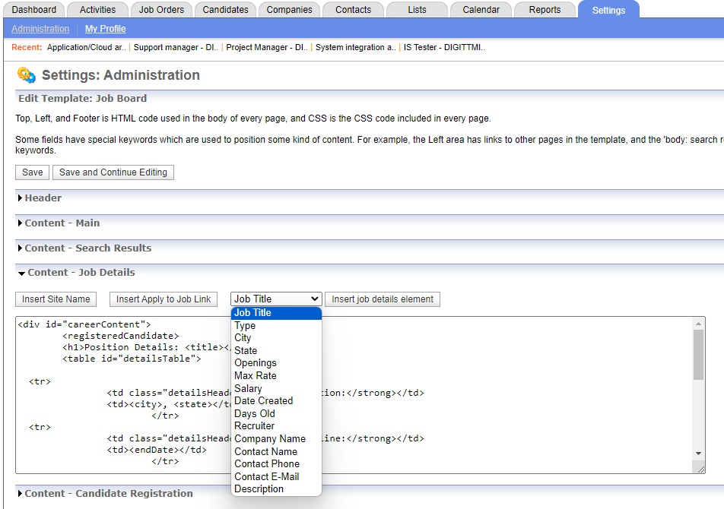Open the Job Title dropdown
This screenshot has height=509, width=724.
(276, 299)
